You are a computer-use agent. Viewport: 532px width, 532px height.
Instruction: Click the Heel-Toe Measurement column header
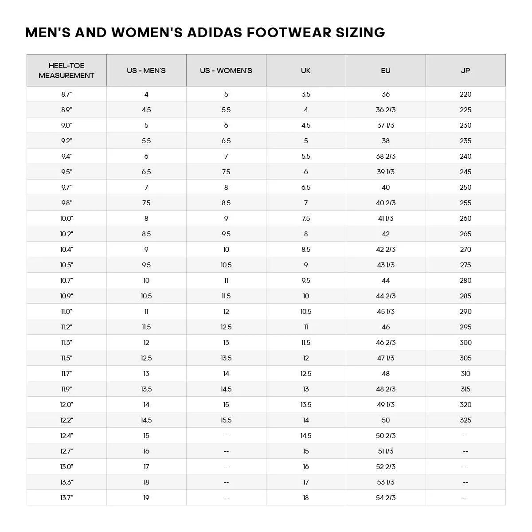[x=66, y=70]
